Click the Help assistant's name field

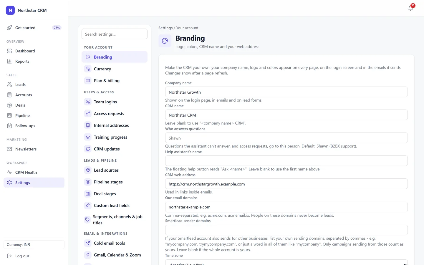pyautogui.click(x=286, y=161)
